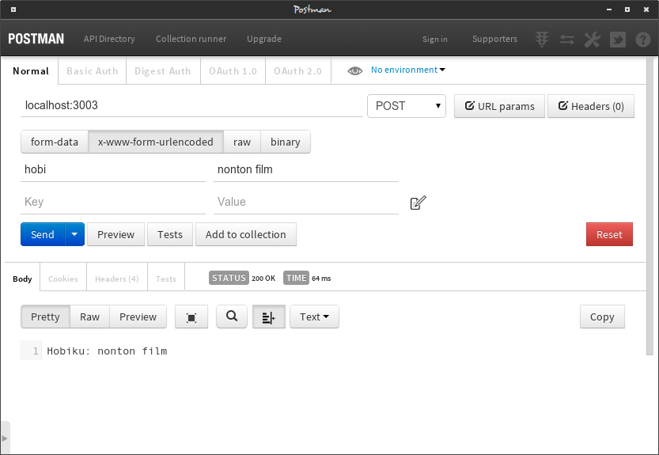
Task: Click the vertical scrollbar on right
Action: [650, 206]
